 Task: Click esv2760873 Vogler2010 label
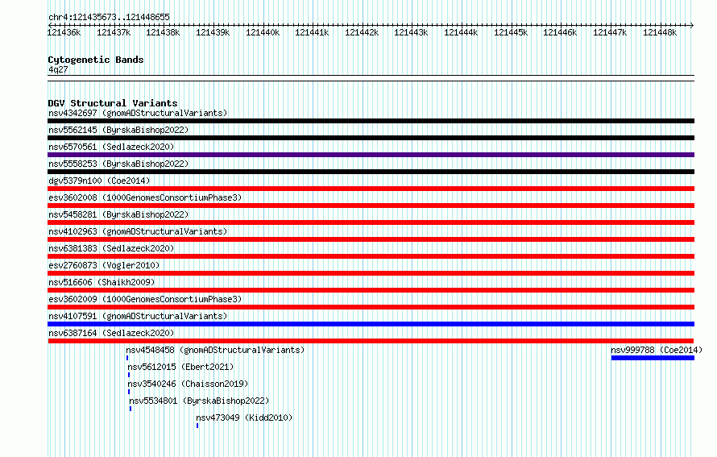(104, 265)
